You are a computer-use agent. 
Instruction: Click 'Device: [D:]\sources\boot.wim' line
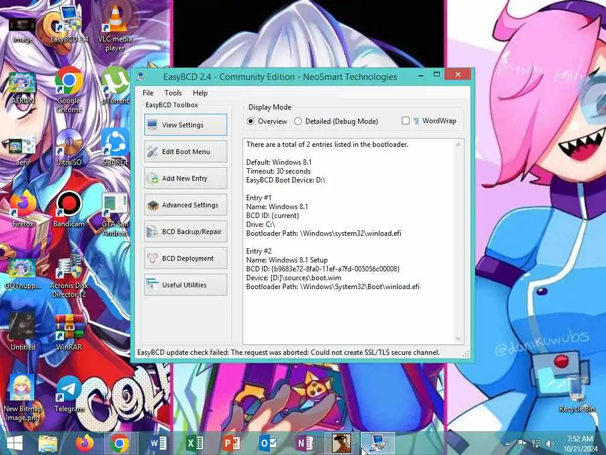coord(294,278)
